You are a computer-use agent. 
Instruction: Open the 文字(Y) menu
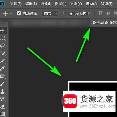[x=76, y=4]
